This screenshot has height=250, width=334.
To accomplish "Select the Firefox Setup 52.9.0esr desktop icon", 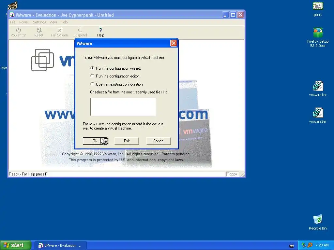I will 318,37.
